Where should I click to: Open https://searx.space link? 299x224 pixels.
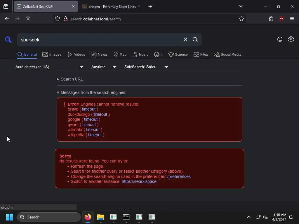click(139, 181)
